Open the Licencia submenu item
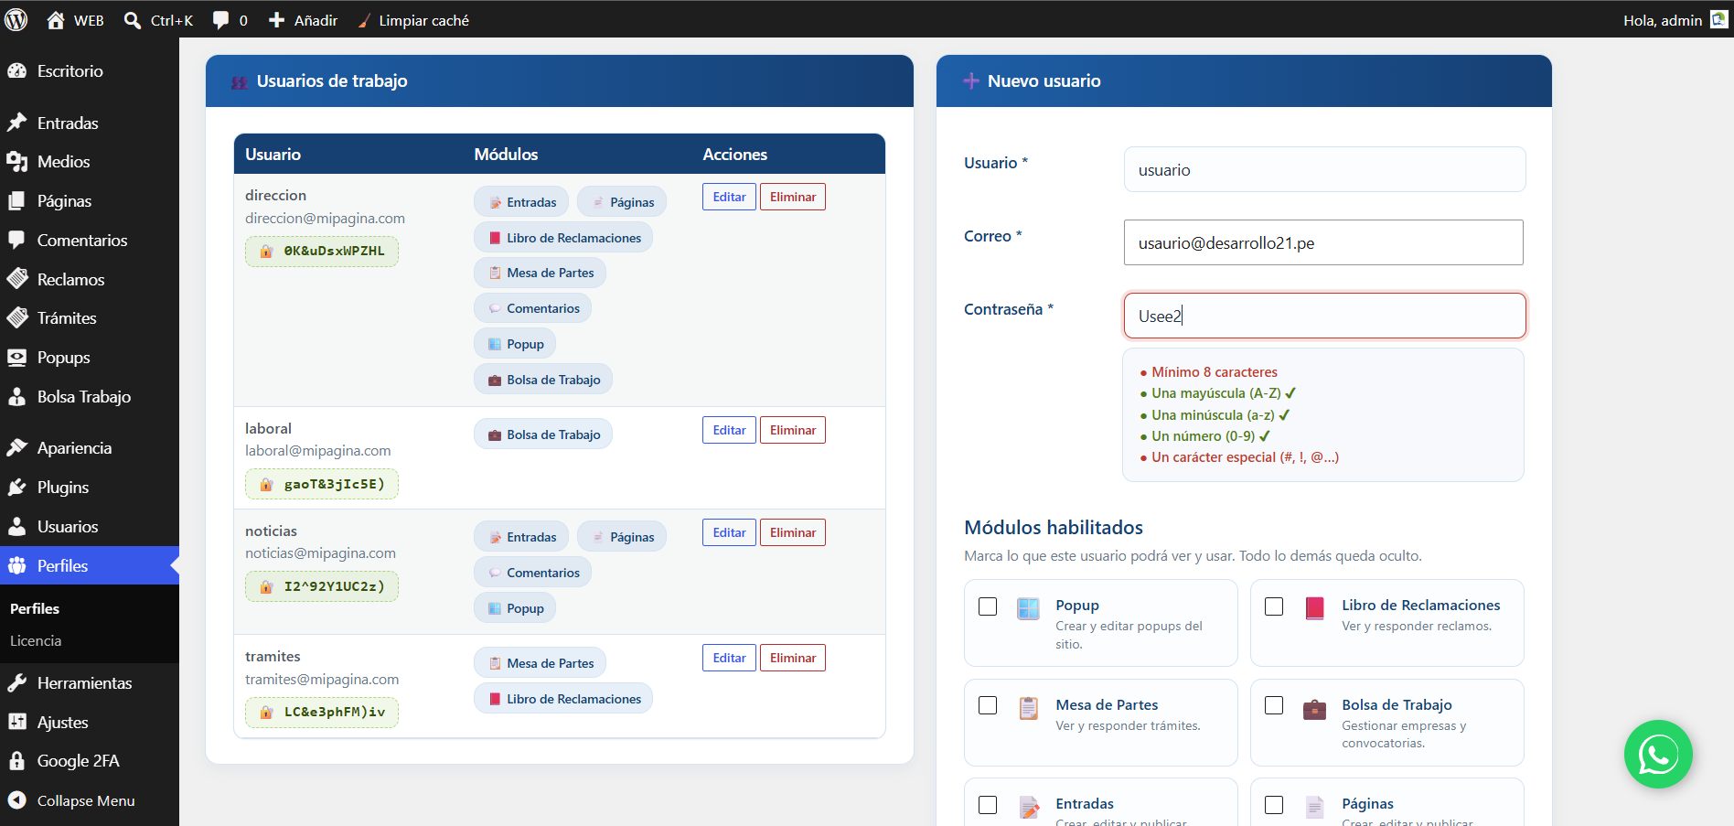This screenshot has height=826, width=1734. [x=36, y=641]
